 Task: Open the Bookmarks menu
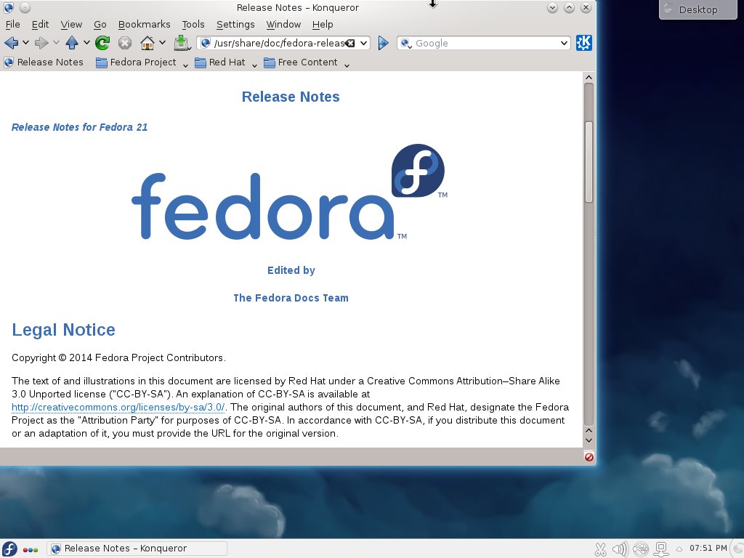pos(145,24)
